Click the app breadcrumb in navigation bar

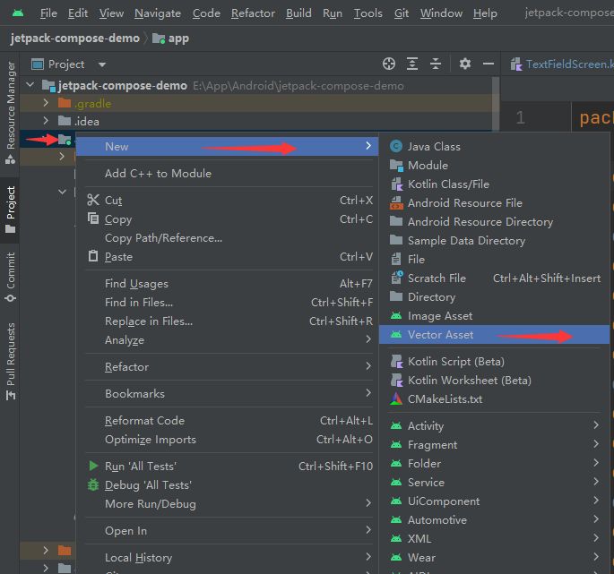177,39
